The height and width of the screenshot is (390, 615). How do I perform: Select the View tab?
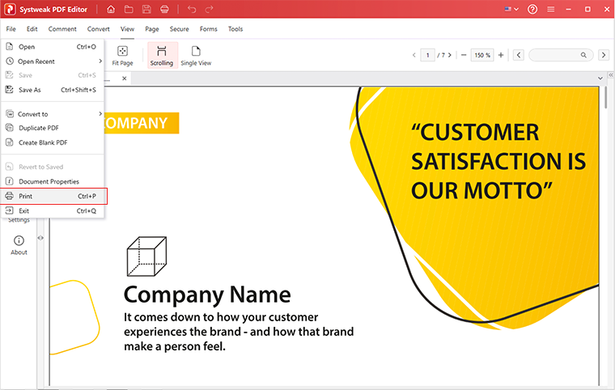tap(128, 29)
